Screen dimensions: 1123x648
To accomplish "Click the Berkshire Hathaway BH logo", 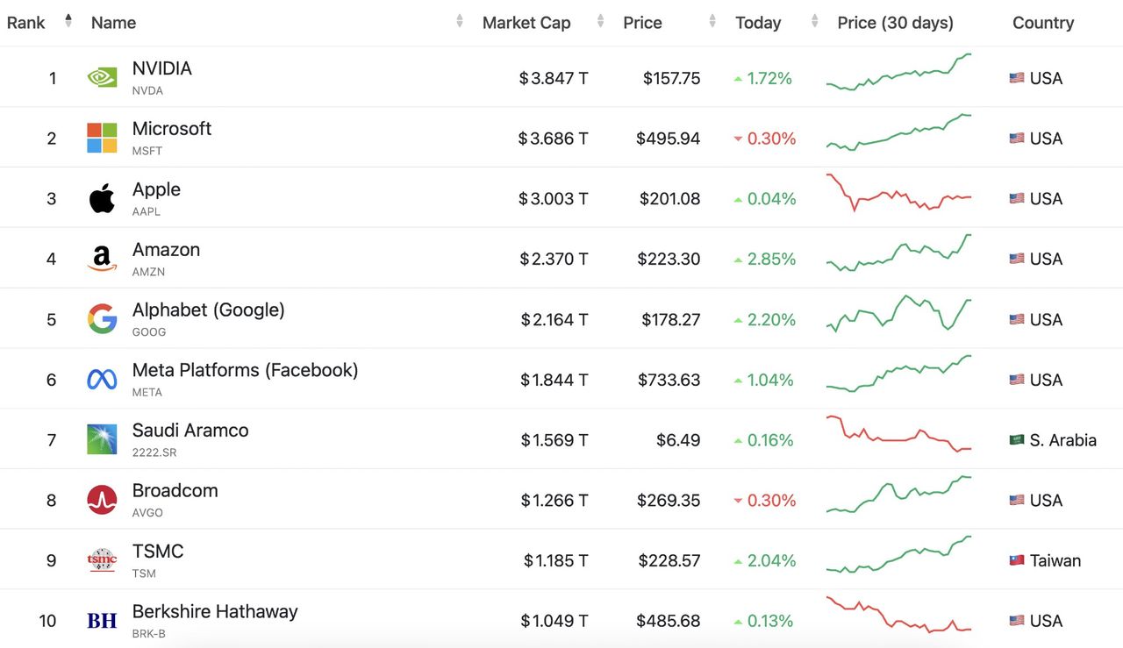I will coord(102,621).
